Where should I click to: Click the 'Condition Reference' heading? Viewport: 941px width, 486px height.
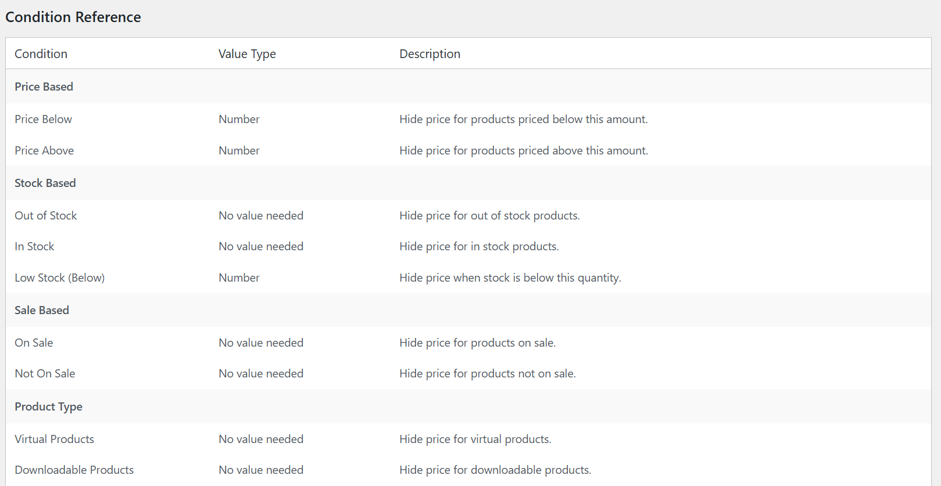pyautogui.click(x=73, y=17)
